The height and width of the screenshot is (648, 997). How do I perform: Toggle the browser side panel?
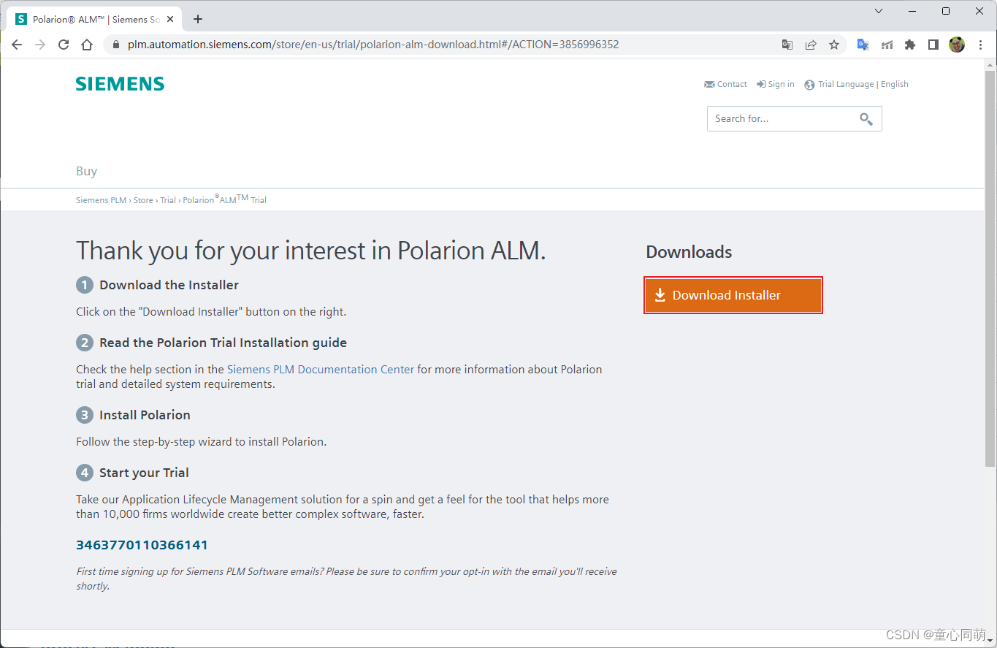coord(933,45)
